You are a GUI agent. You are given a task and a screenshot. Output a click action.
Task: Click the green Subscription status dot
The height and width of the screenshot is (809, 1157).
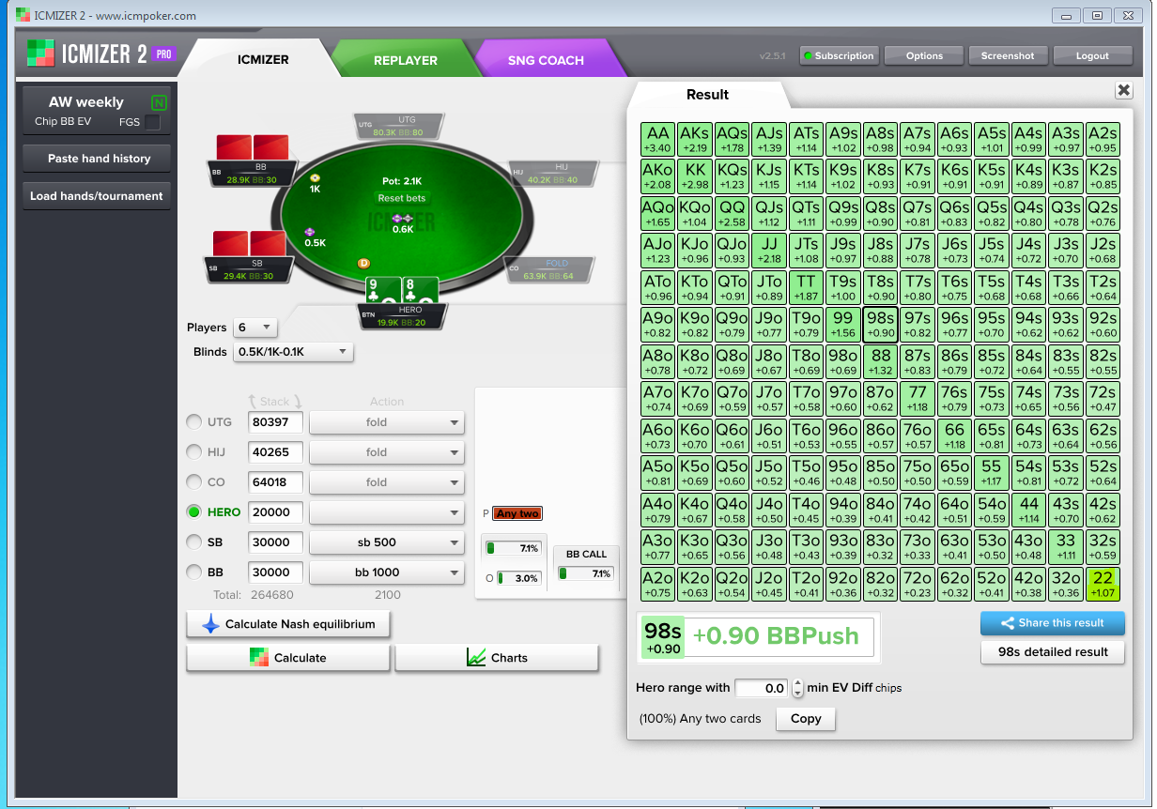tap(807, 56)
